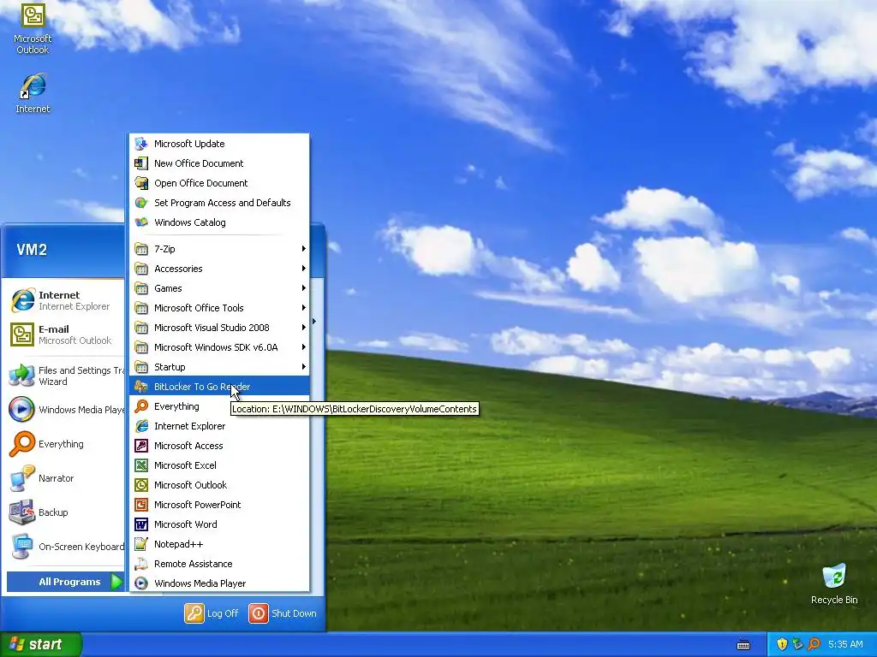This screenshot has width=877, height=657.
Task: Expand the 7-Zip submenu arrow
Action: [x=304, y=249]
